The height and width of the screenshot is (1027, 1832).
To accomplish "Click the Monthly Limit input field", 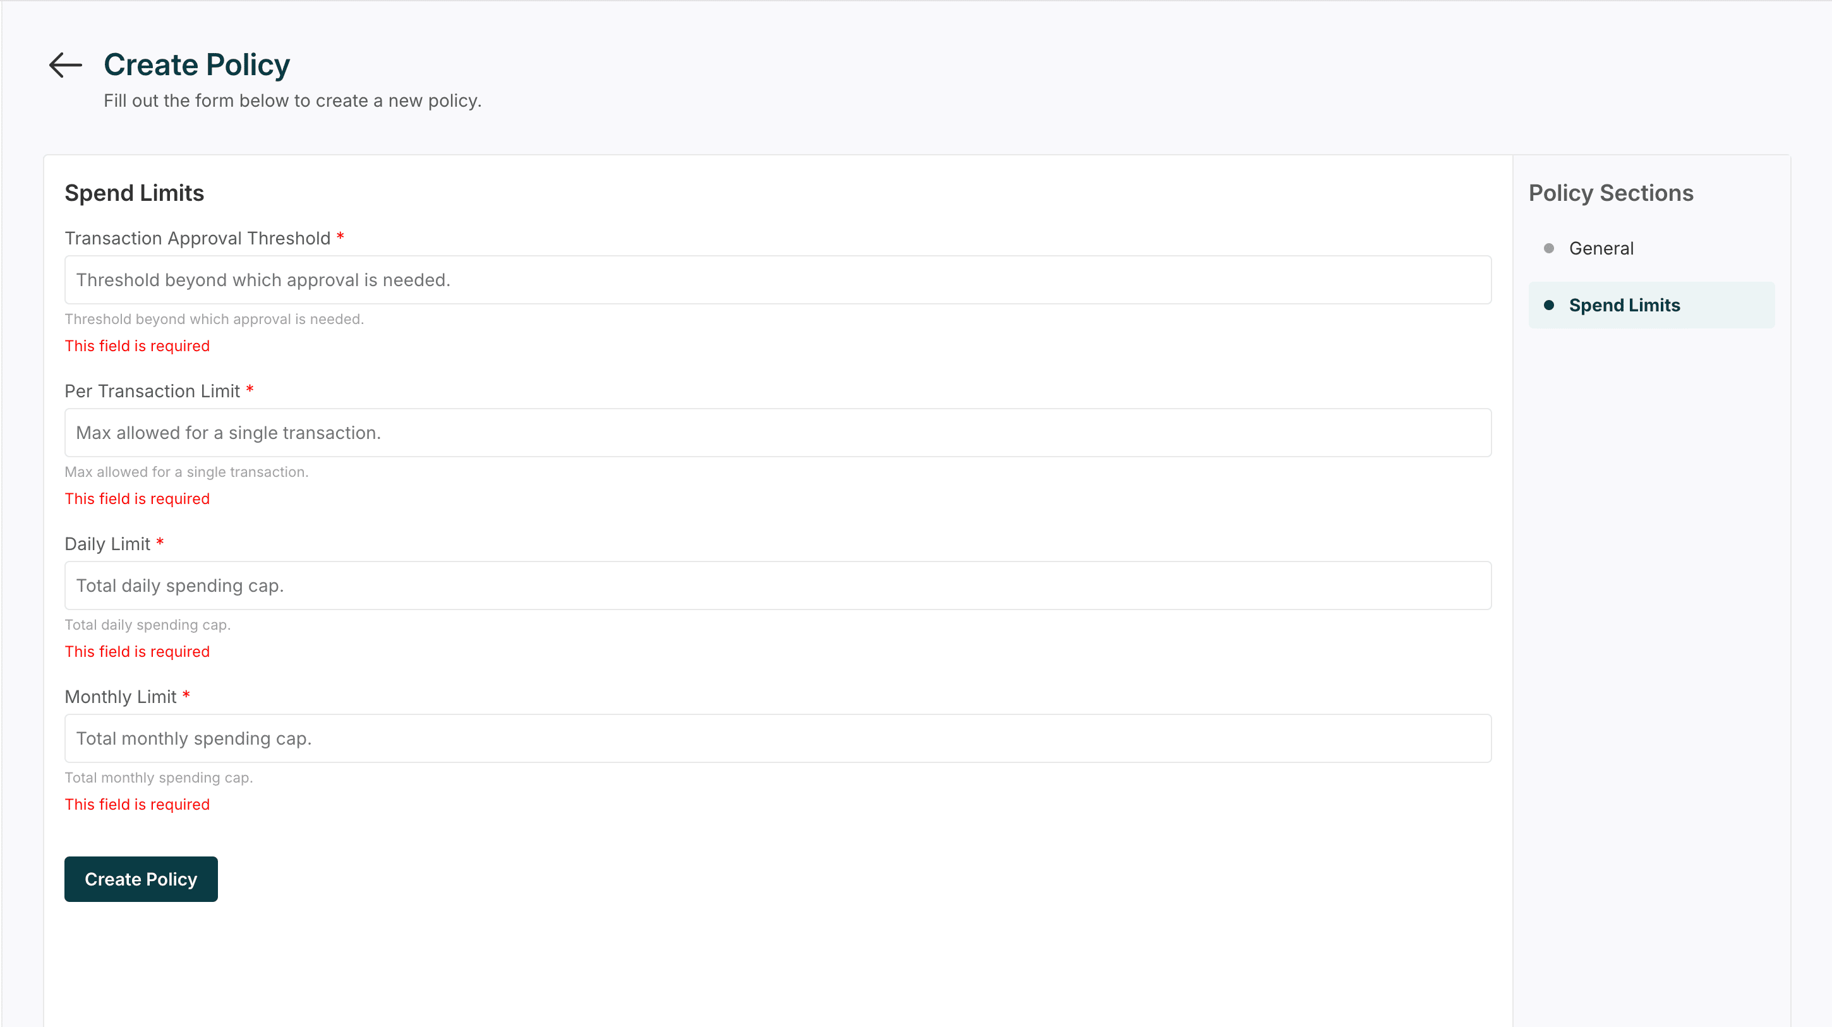I will 777,739.
